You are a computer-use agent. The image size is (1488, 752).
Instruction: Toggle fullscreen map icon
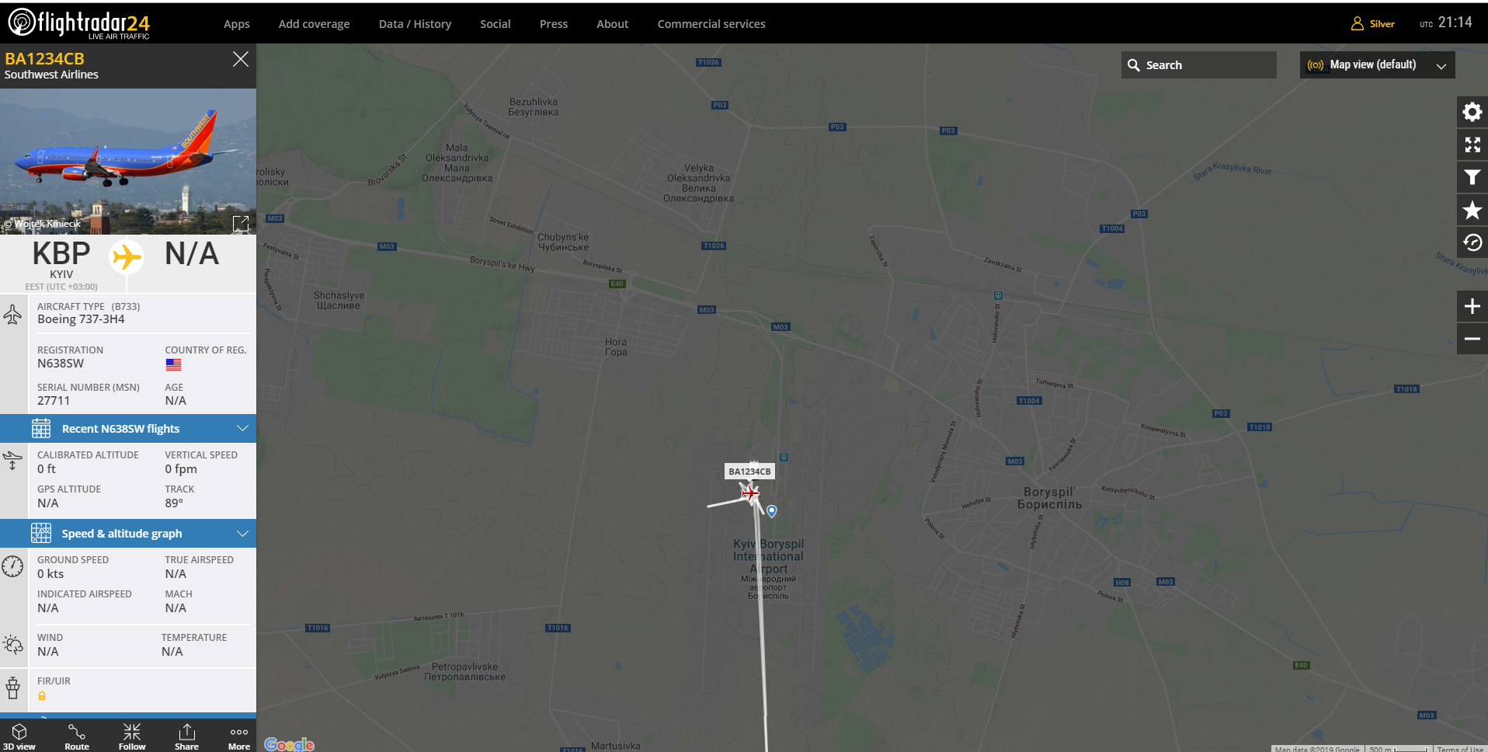(1472, 145)
